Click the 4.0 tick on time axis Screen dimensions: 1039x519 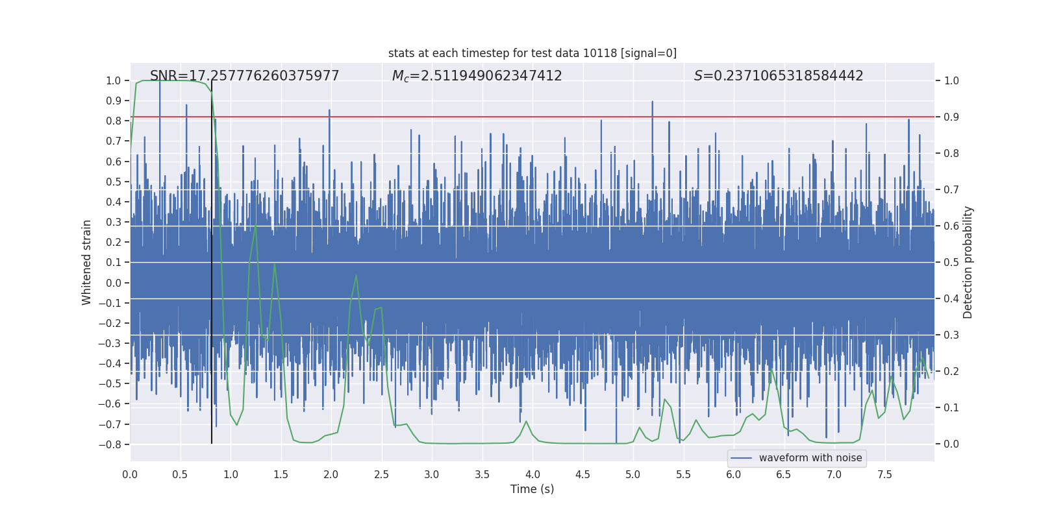[532, 474]
